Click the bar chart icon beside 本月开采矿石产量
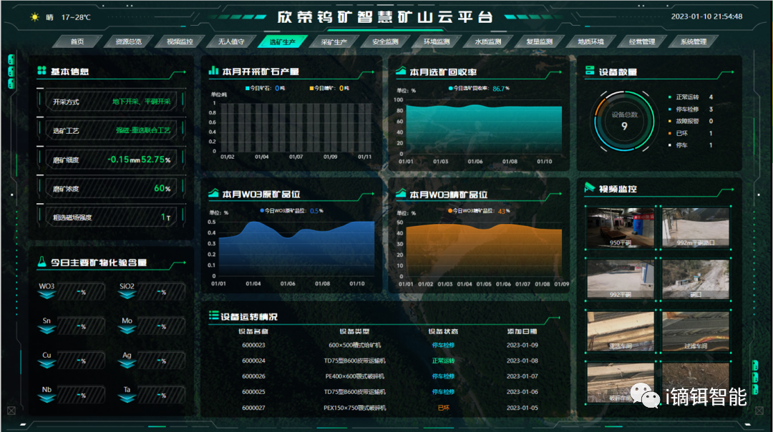The image size is (773, 432). (x=213, y=71)
